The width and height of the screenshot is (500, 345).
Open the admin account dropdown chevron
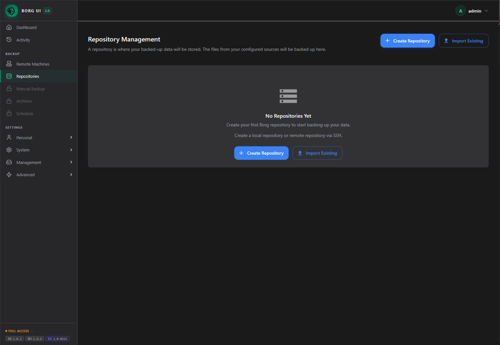486,11
